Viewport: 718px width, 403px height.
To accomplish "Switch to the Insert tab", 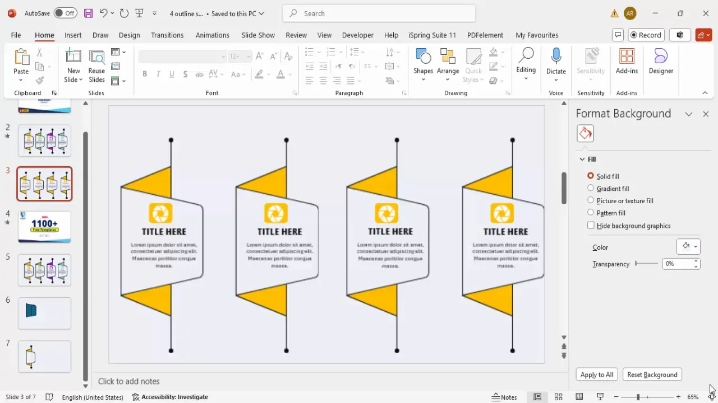I will [x=73, y=35].
